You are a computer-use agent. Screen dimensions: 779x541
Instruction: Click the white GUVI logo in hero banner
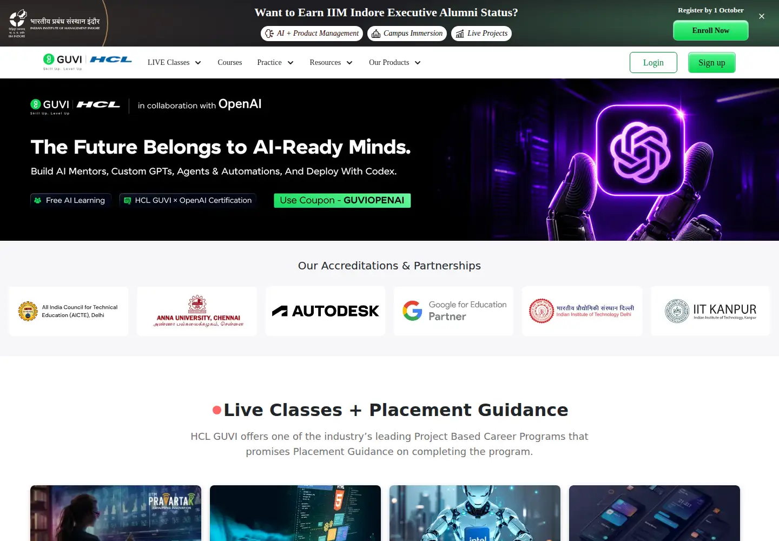tap(50, 106)
